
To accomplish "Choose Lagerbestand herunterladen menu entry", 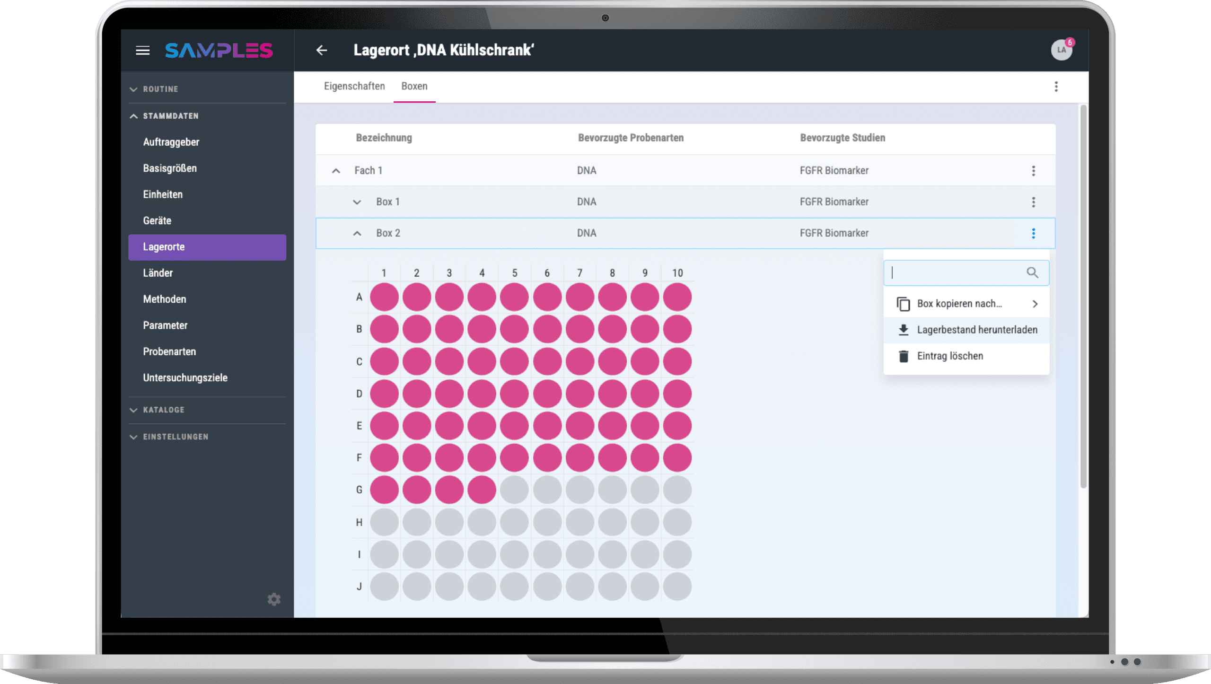I will point(976,330).
